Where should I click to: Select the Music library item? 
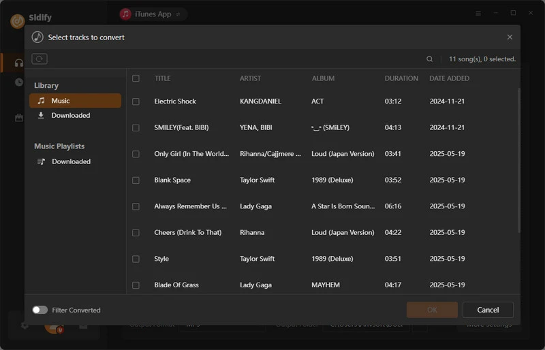coord(75,101)
